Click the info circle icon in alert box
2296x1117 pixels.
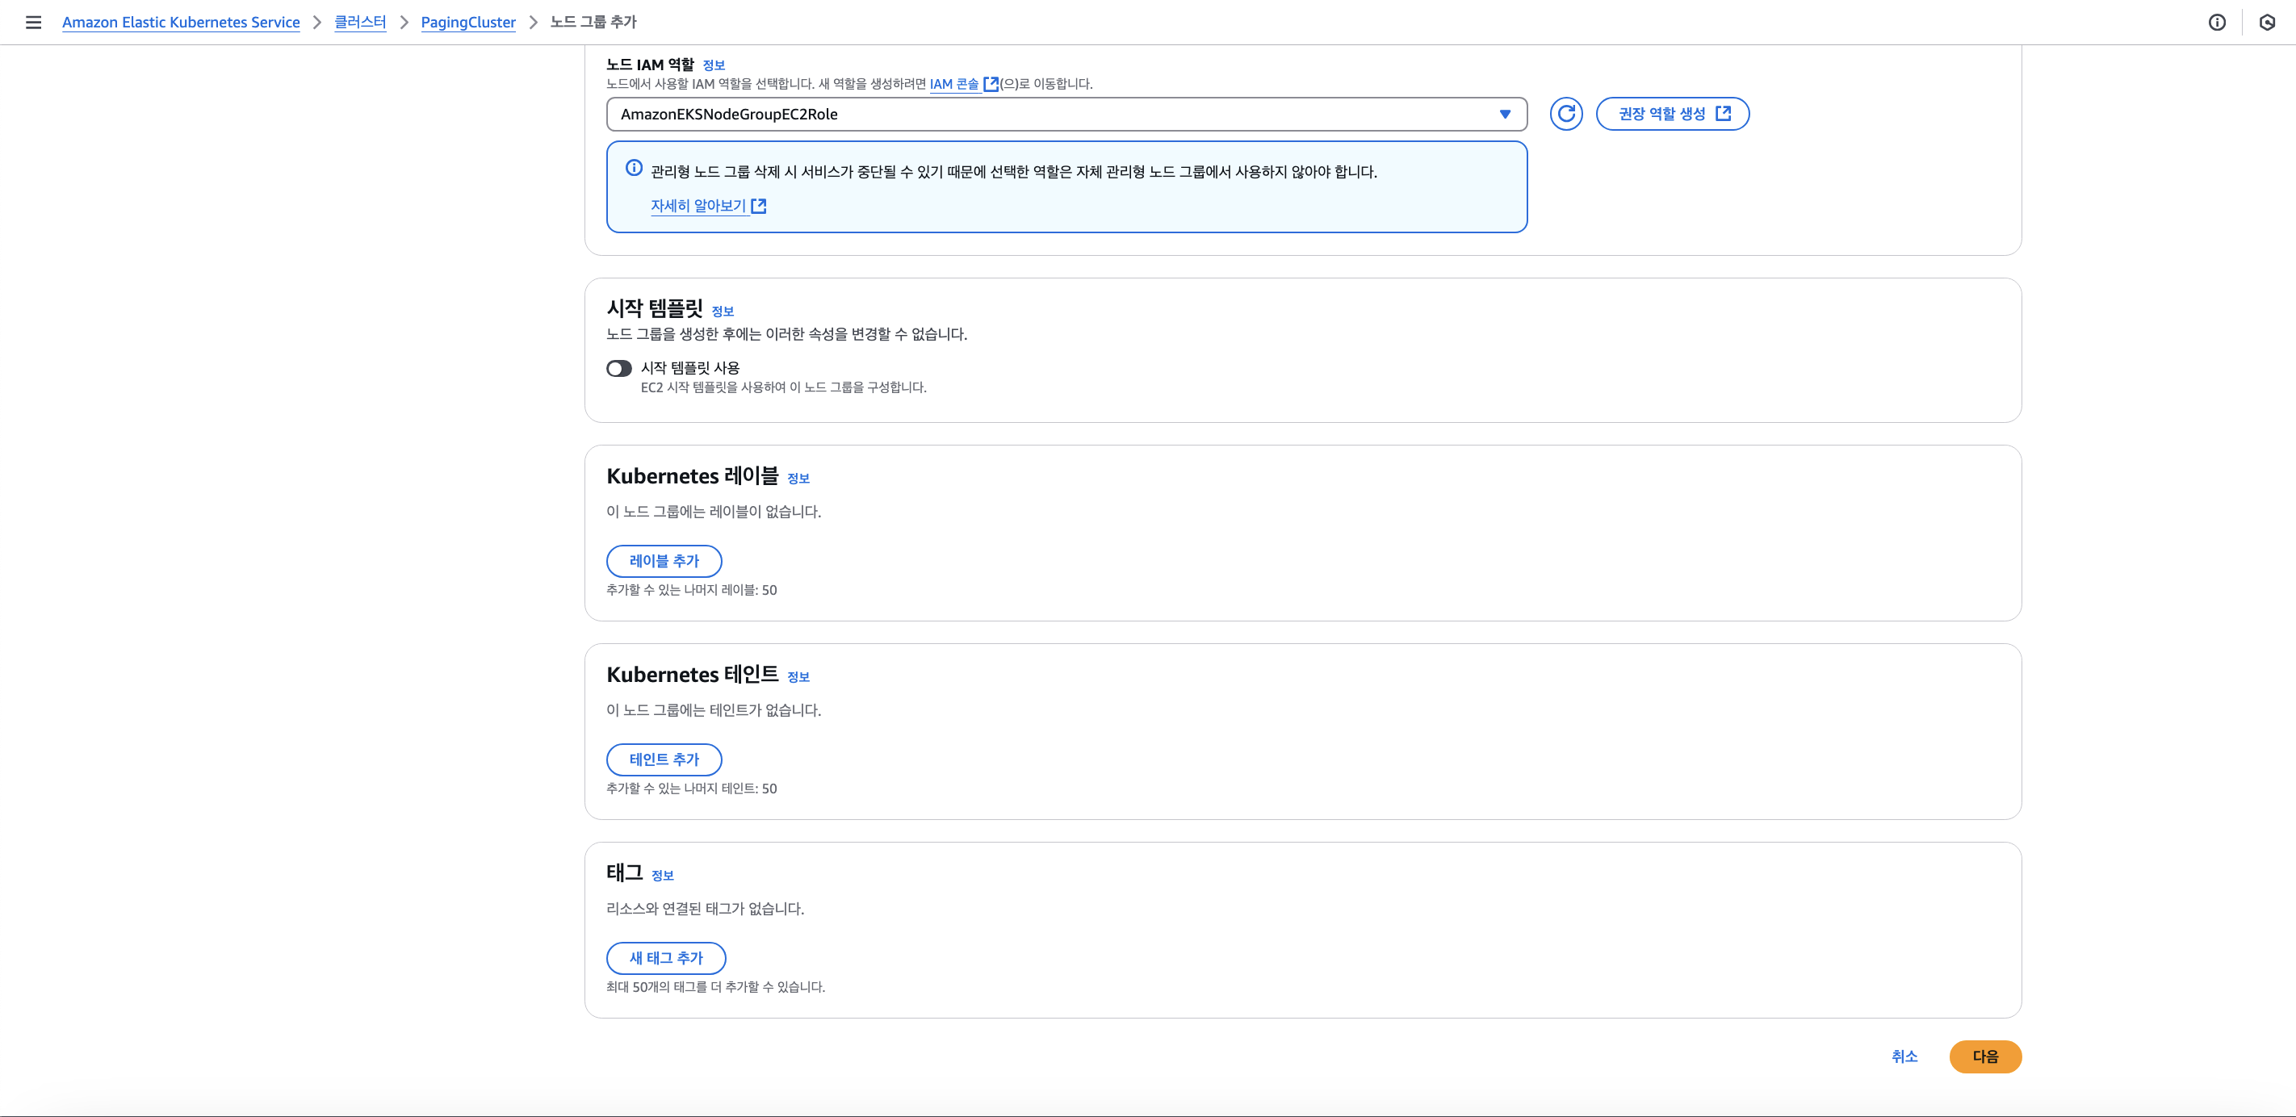pos(634,169)
